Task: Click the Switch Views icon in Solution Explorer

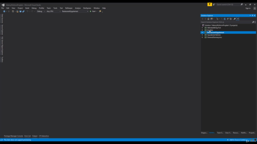Action: pos(212,19)
